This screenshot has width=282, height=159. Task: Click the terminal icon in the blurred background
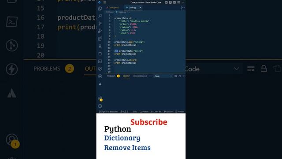click(x=12, y=22)
